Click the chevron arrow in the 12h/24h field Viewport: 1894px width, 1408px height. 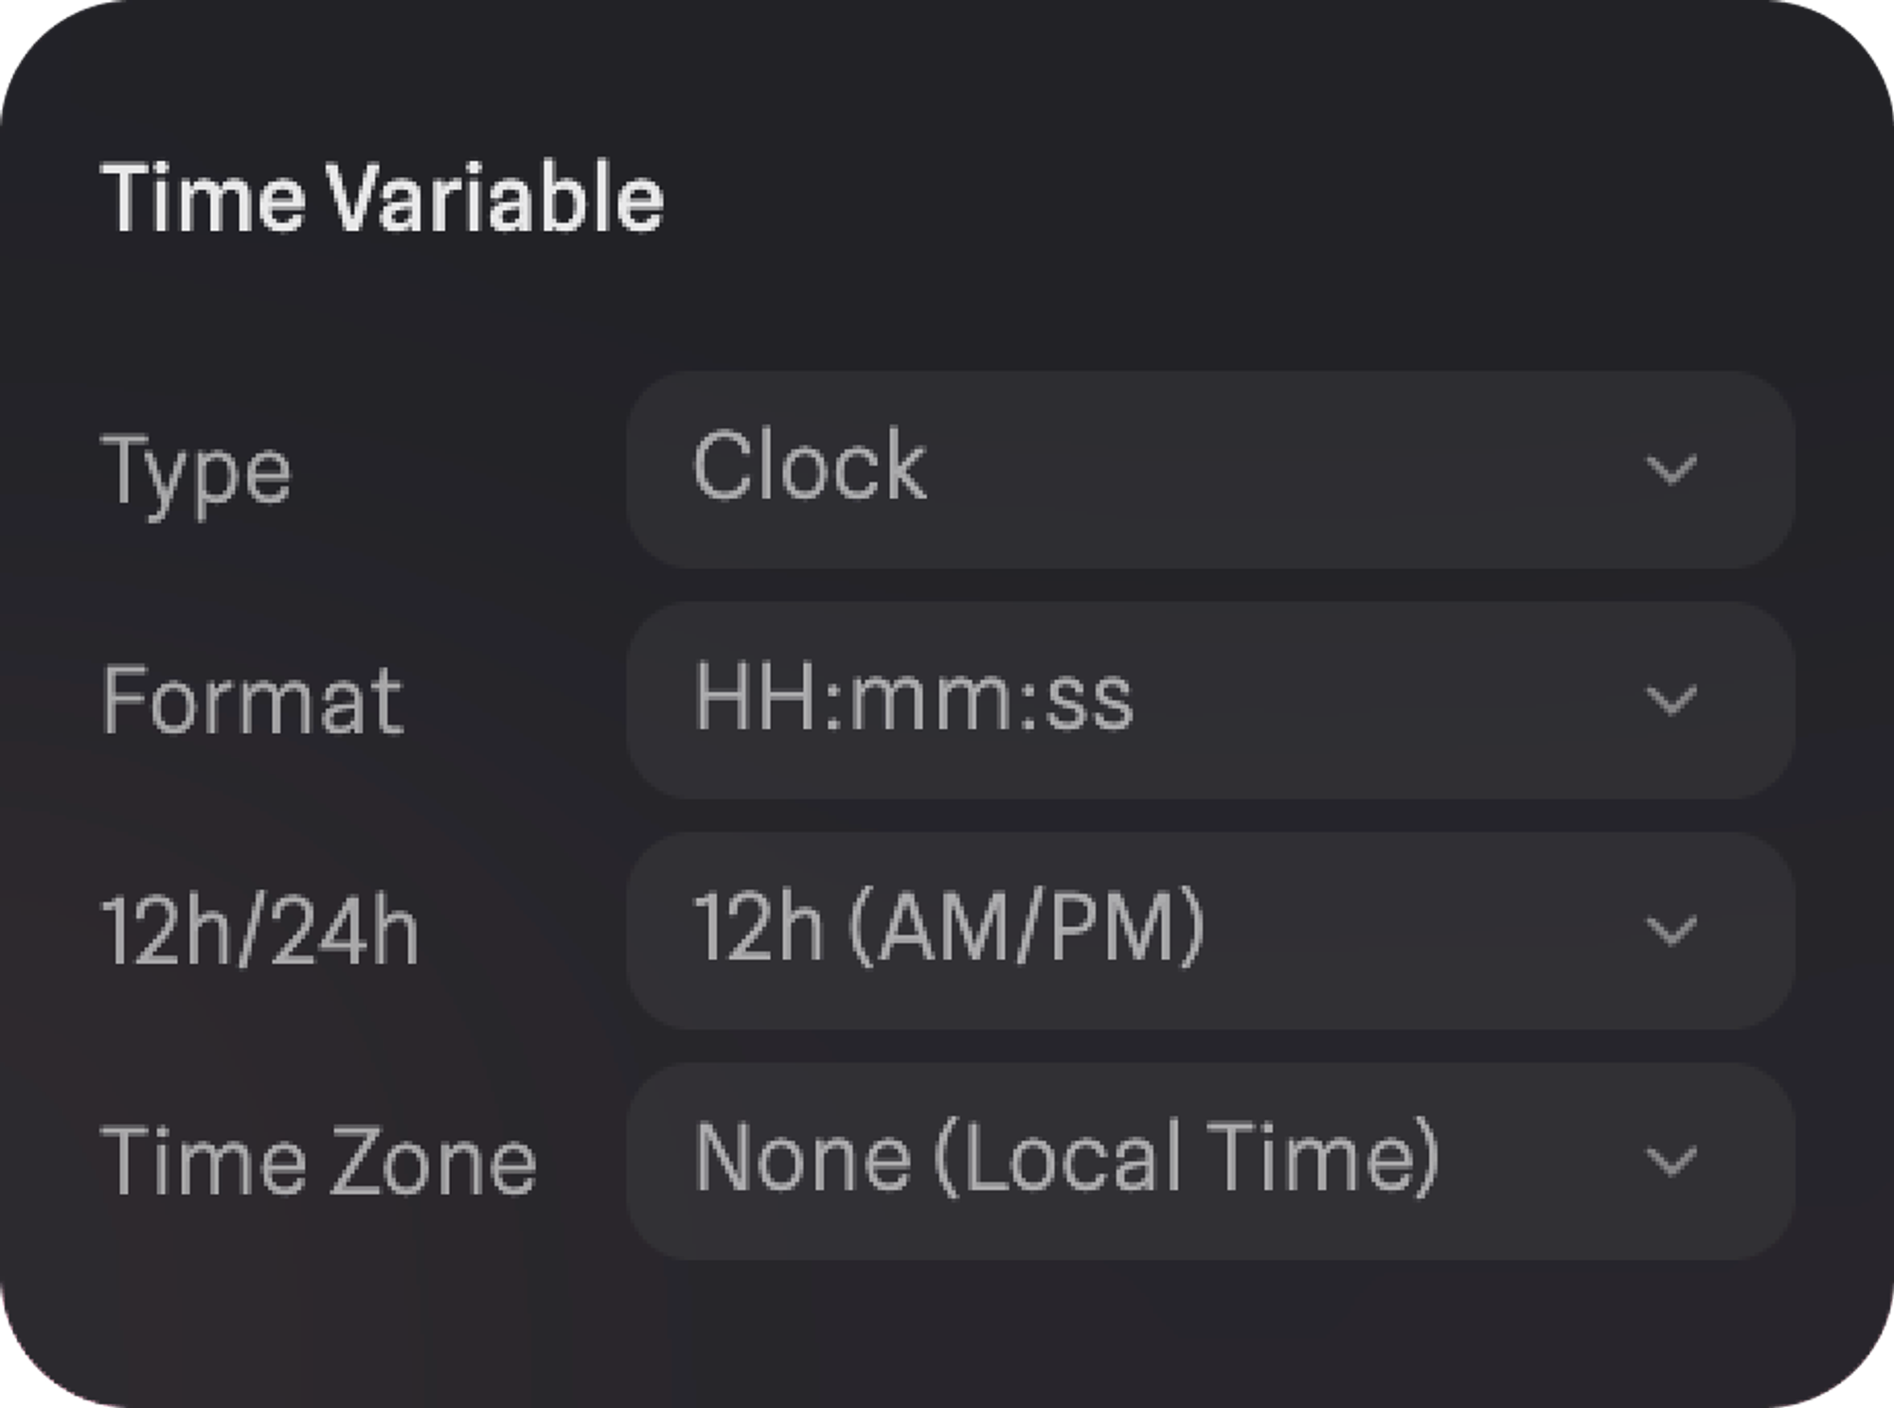point(1671,931)
